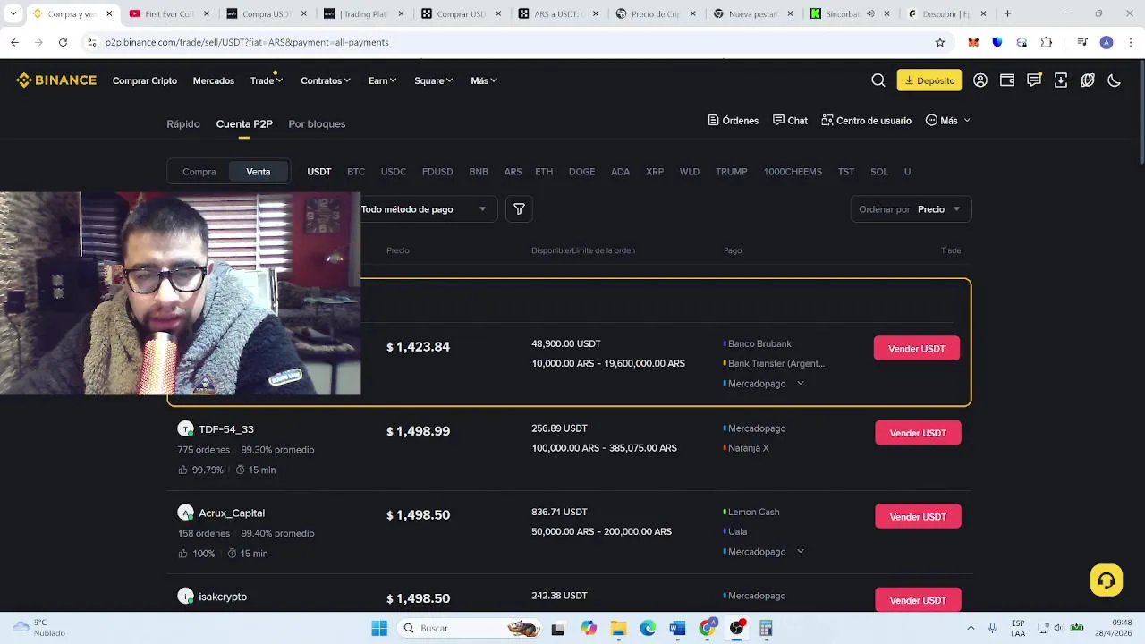The height and width of the screenshot is (644, 1145).
Task: Toggle dark mode moon icon
Action: tap(1115, 80)
